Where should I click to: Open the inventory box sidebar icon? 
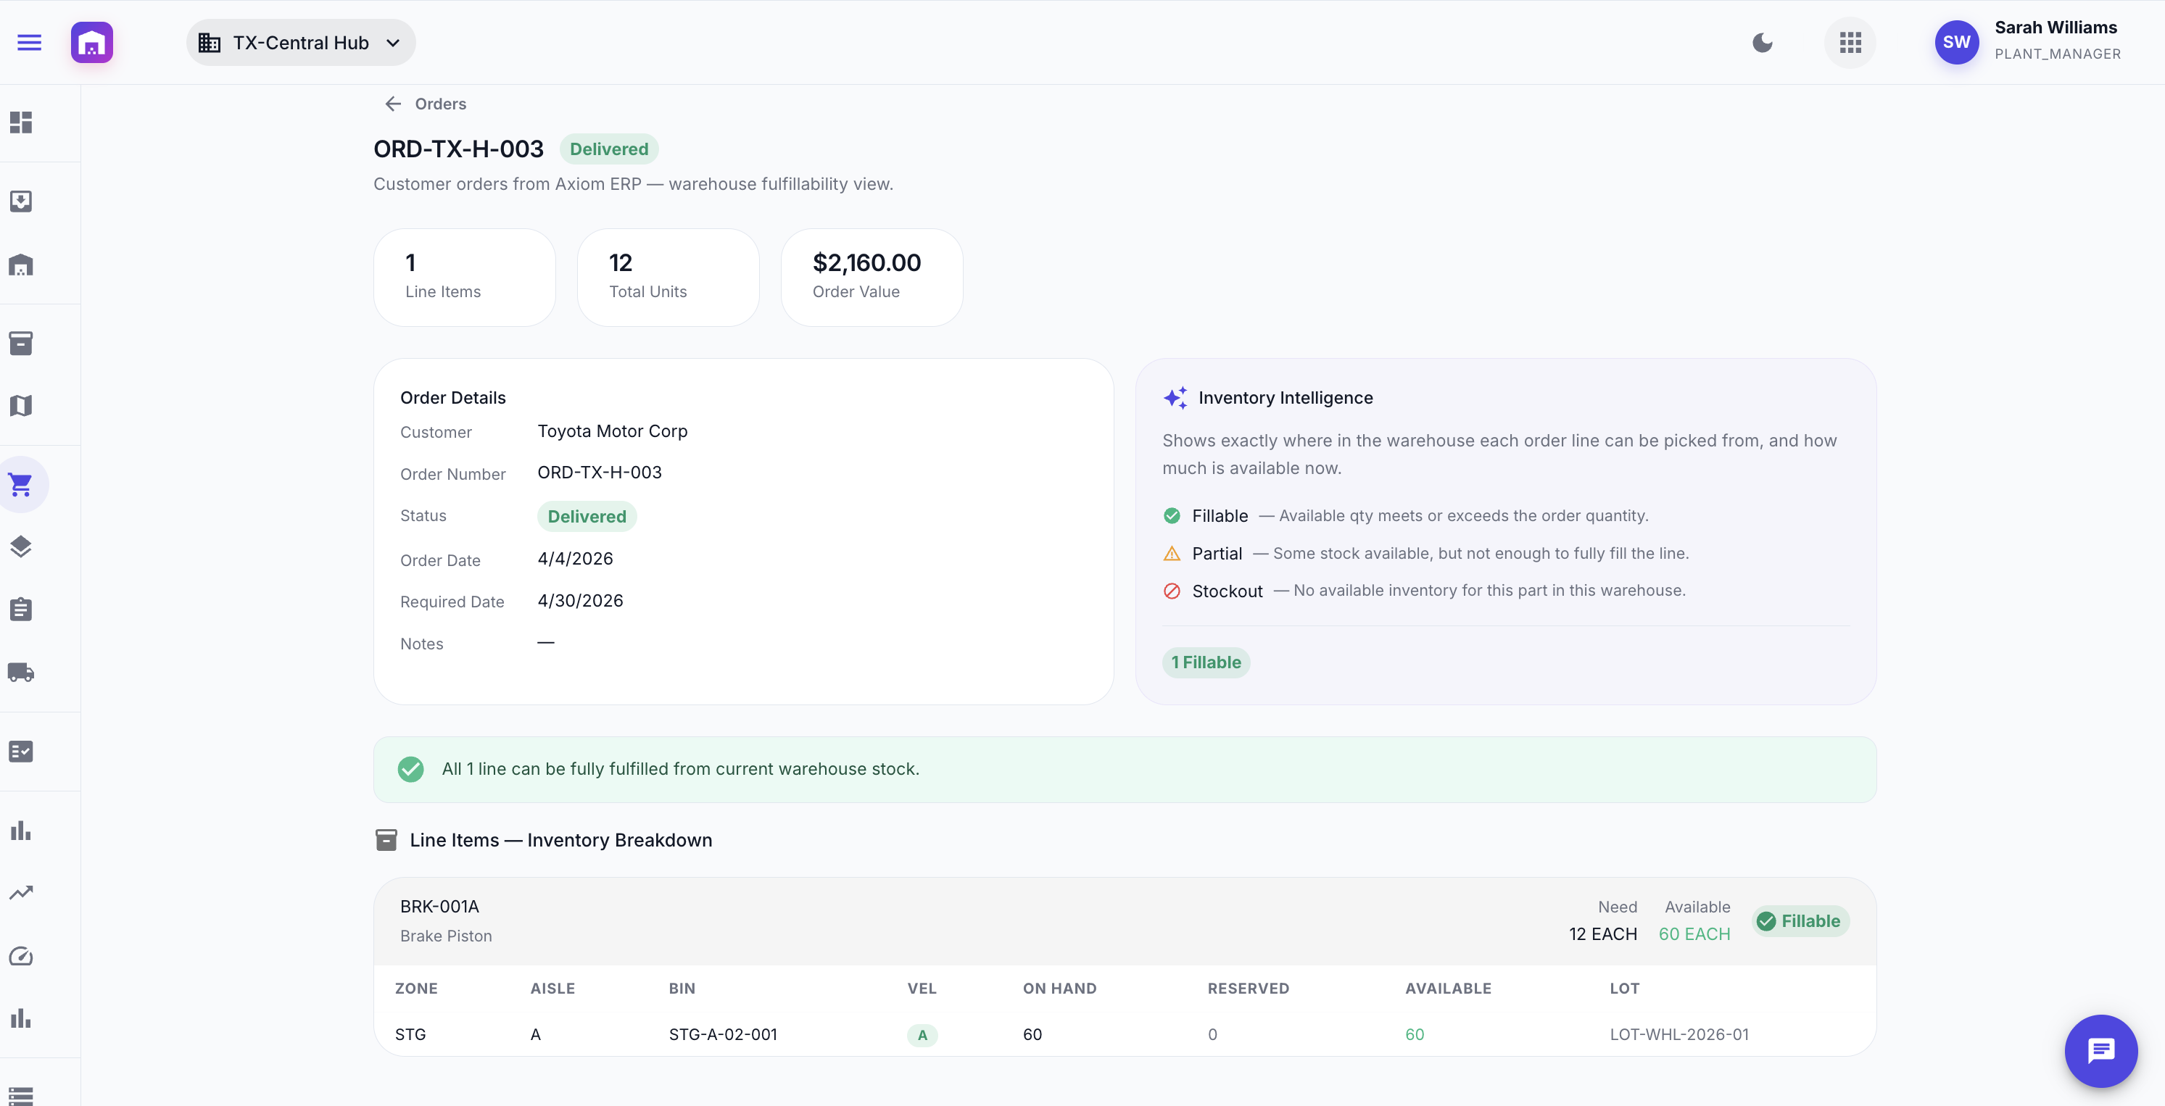21,343
